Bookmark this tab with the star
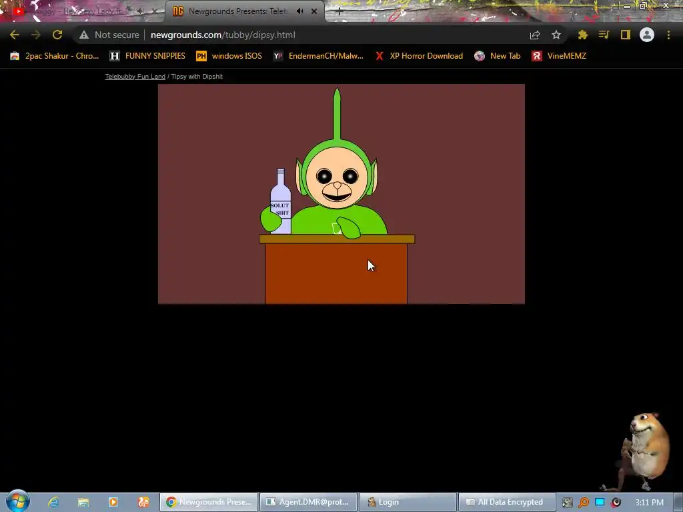 coord(556,35)
